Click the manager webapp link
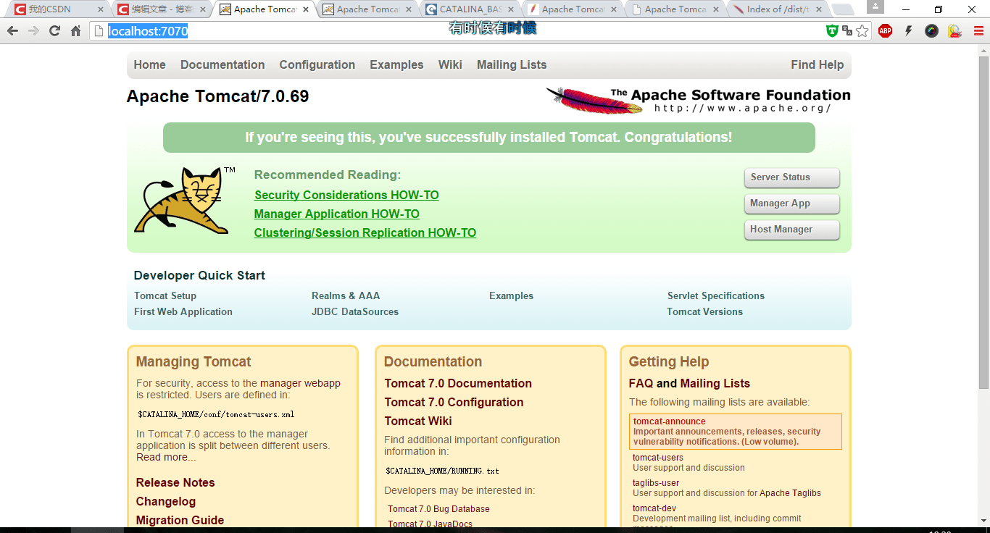This screenshot has height=533, width=990. [300, 383]
